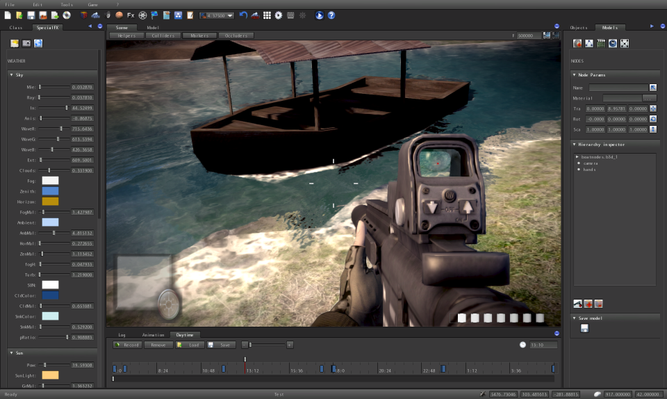Click the 13:10 time input field
667x399 pixels.
[x=543, y=345]
